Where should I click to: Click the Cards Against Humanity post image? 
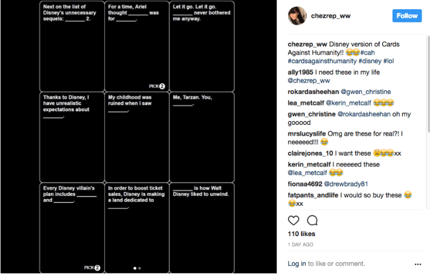137,137
